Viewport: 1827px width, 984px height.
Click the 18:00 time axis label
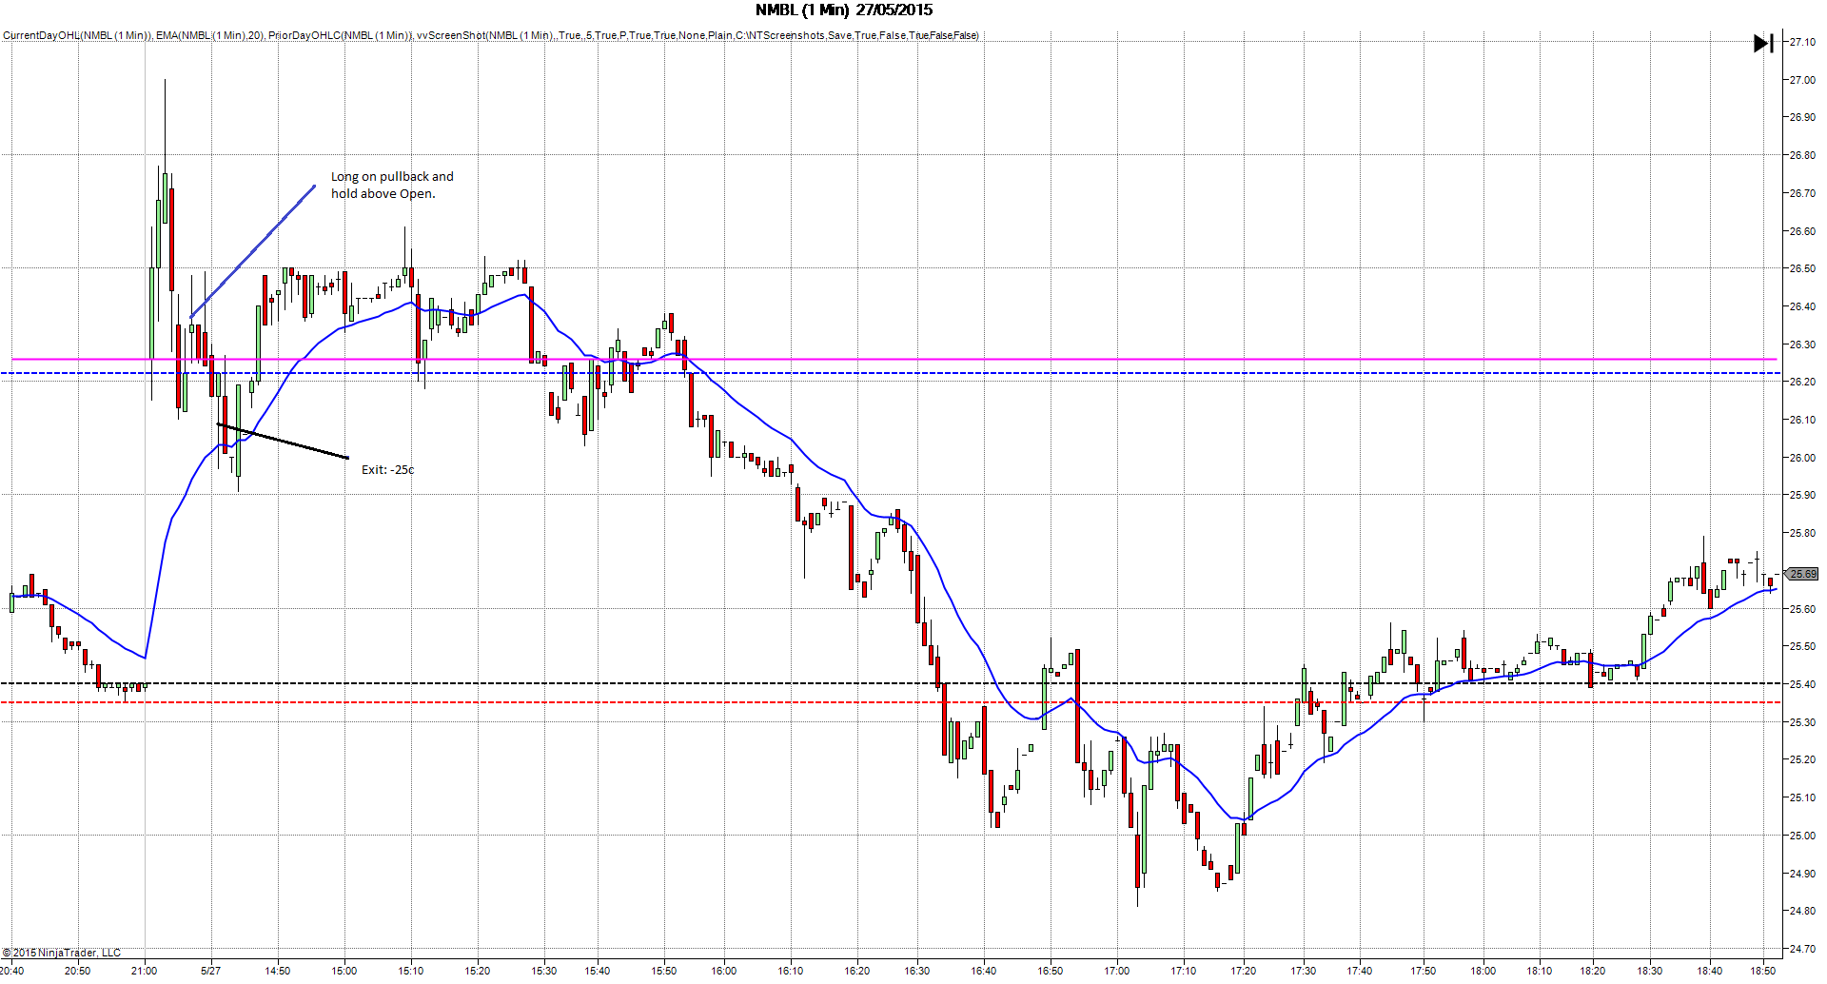pyautogui.click(x=1483, y=971)
